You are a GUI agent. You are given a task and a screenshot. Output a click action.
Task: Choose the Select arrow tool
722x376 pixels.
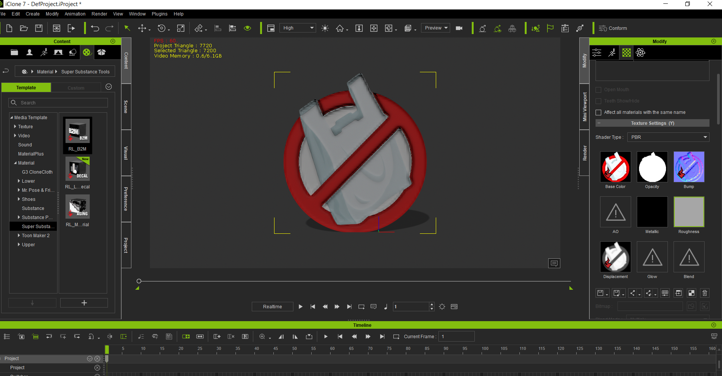[x=127, y=28]
